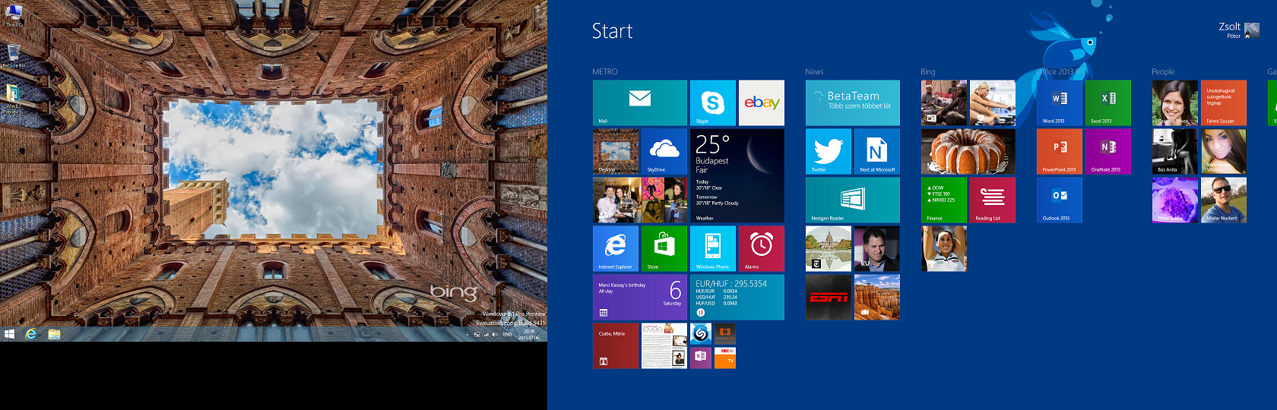Launch the Skype tile

pyautogui.click(x=712, y=102)
